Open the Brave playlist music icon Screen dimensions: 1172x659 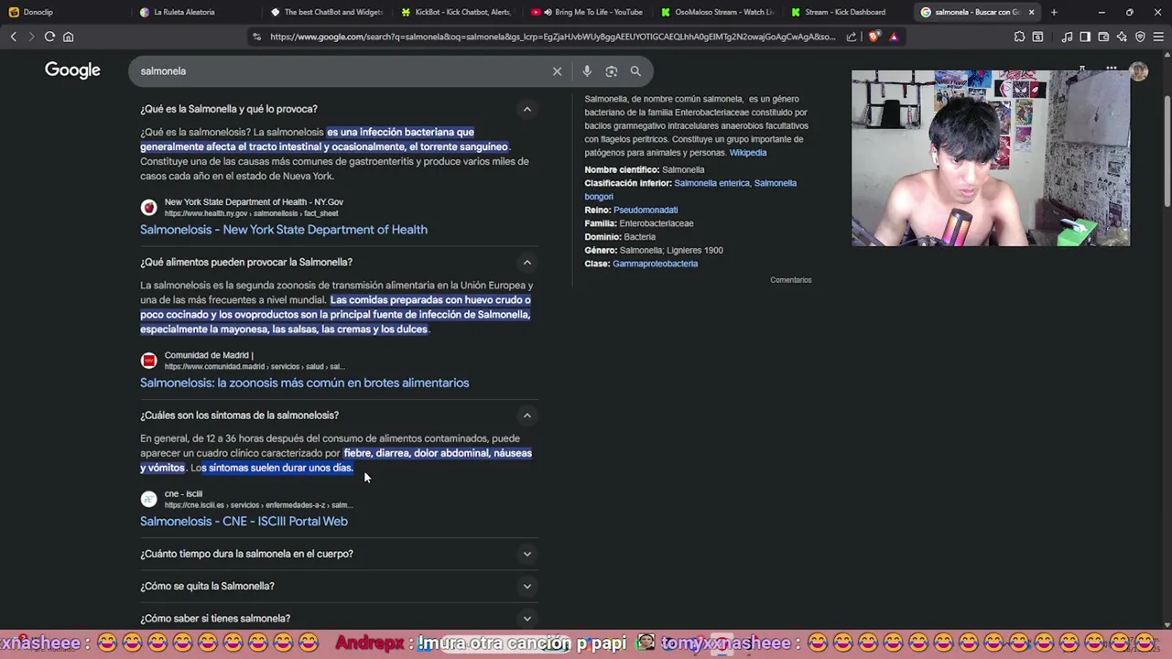pos(1067,37)
